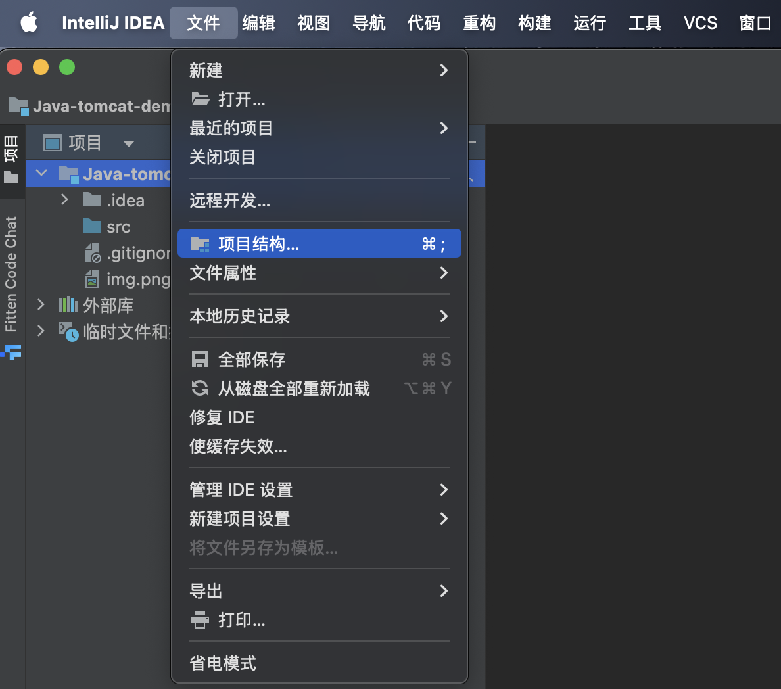Viewport: 781px width, 689px height.
Task: Collapse the Java-tomcat-demo root chevron
Action: pyautogui.click(x=41, y=174)
